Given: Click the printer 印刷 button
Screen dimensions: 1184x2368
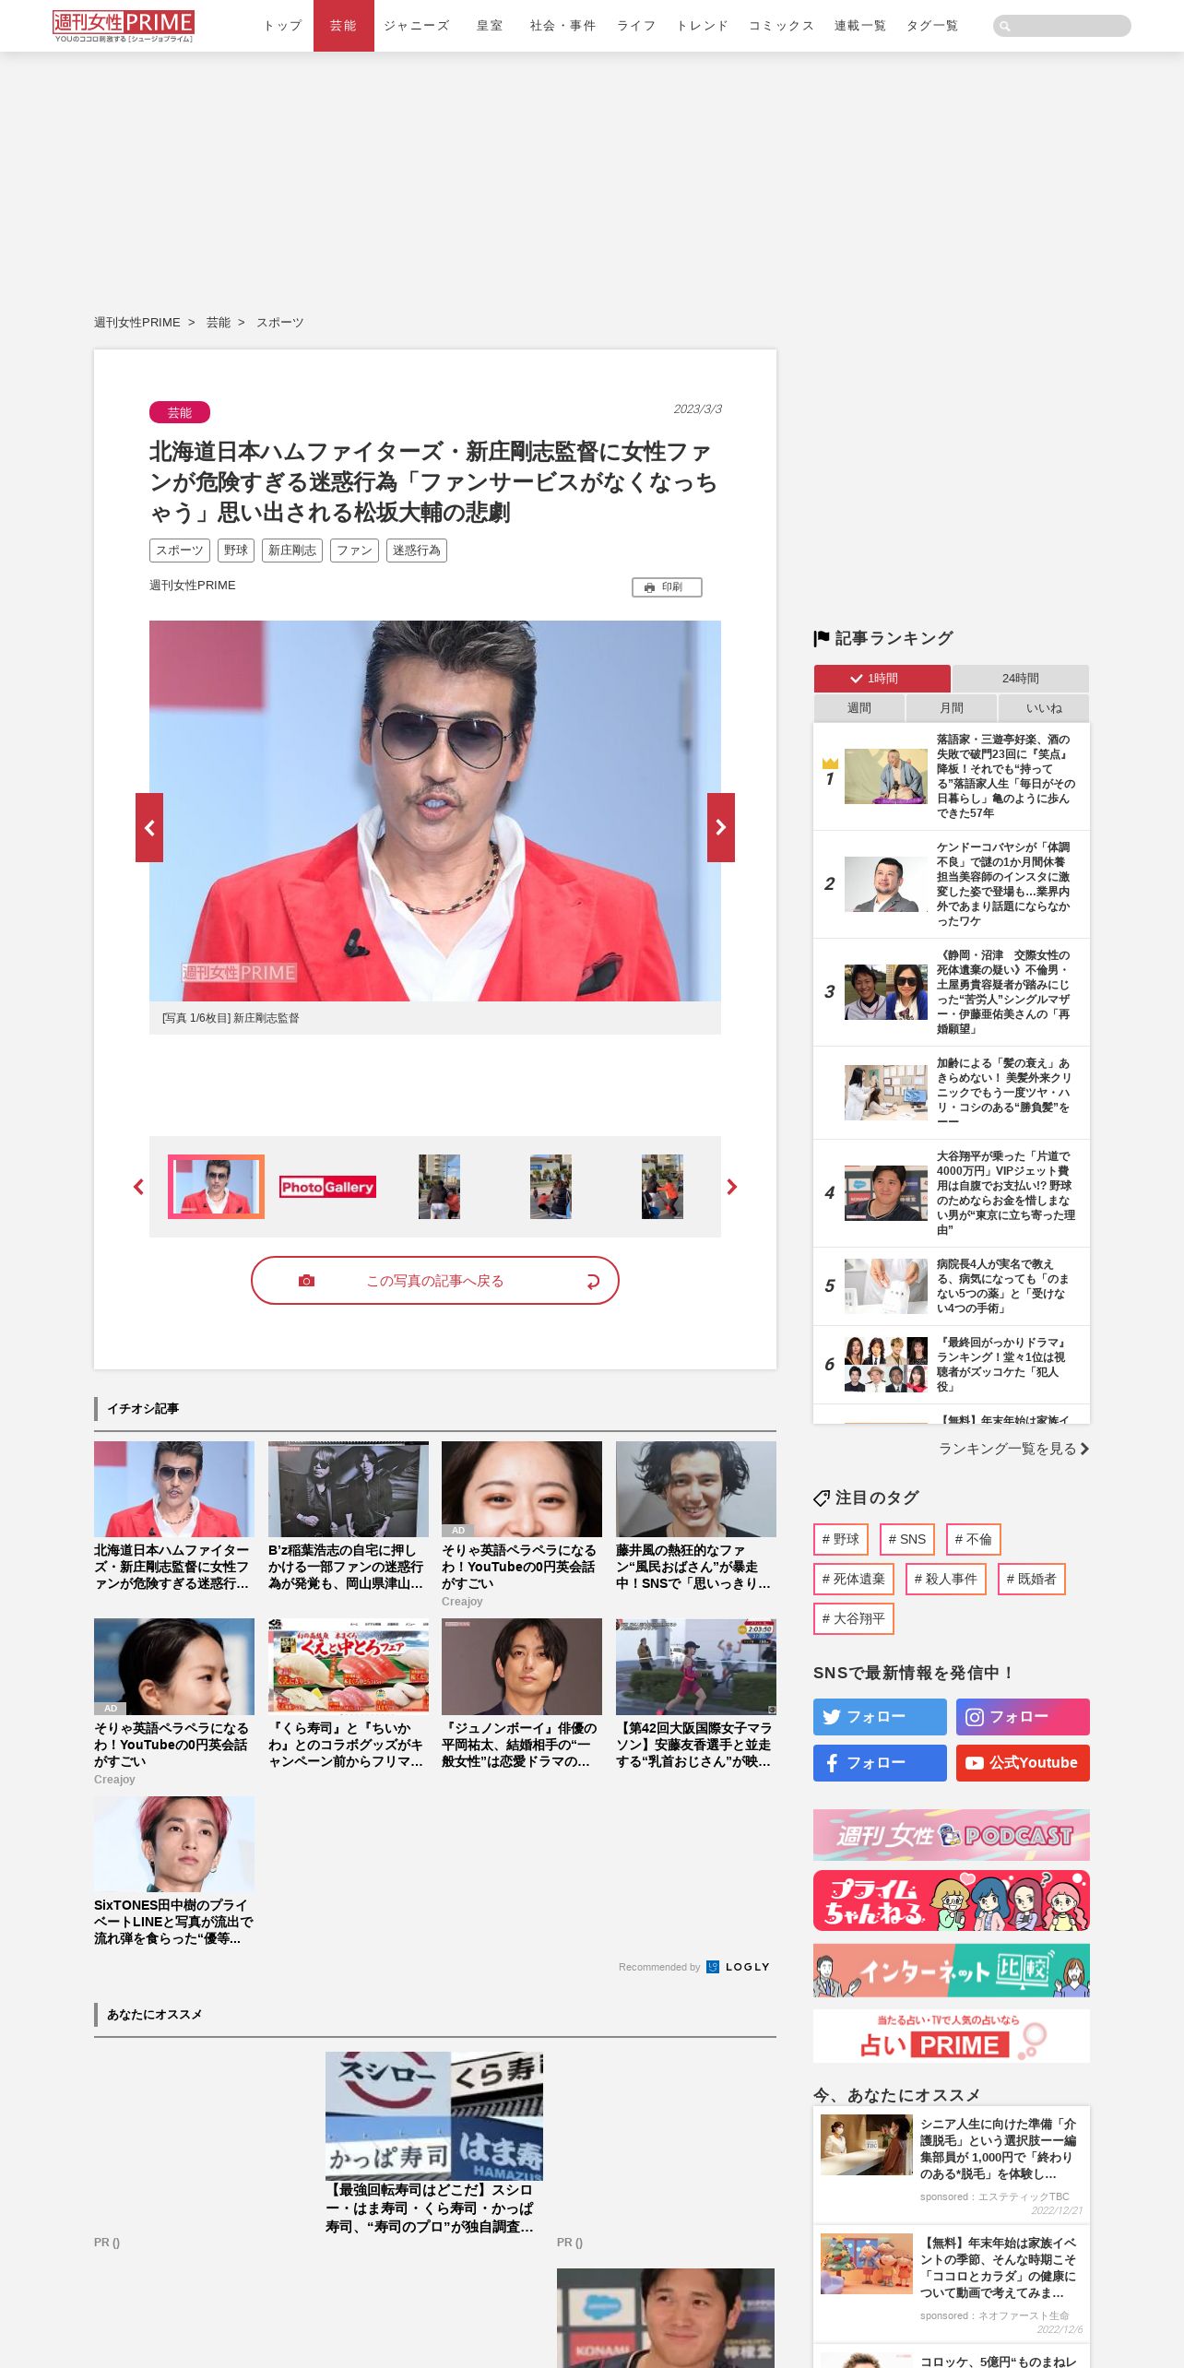Looking at the screenshot, I should coord(667,587).
